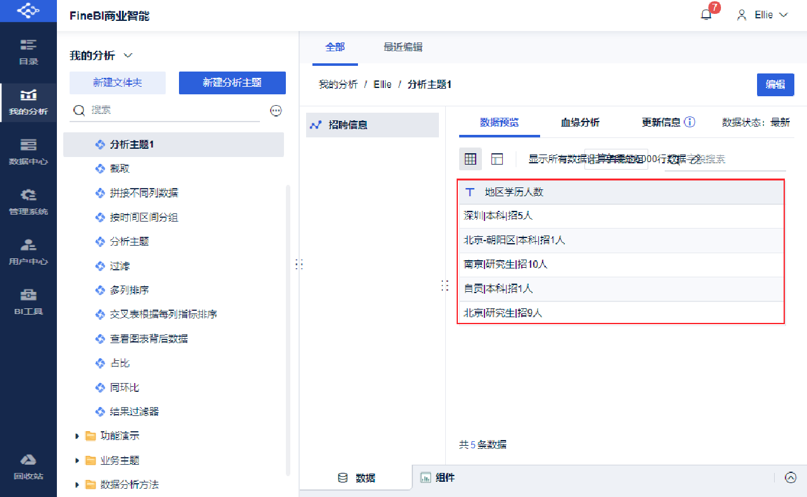The height and width of the screenshot is (497, 807).
Task: Open 回收站 recycle bin
Action: coord(28,467)
